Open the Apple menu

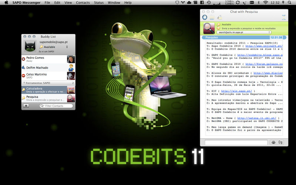[x=6, y=3]
